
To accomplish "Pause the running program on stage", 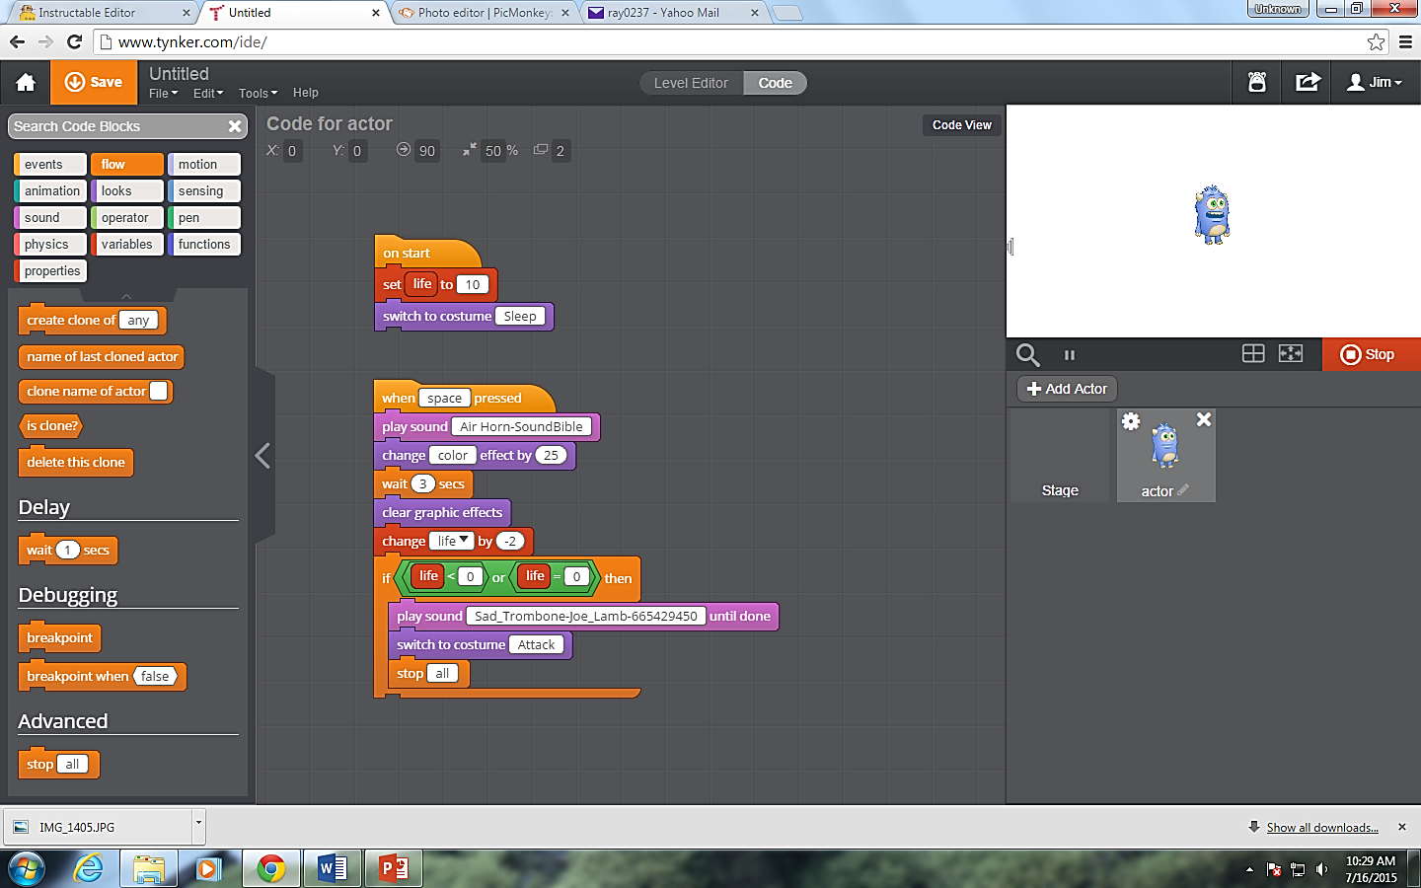I will point(1070,354).
